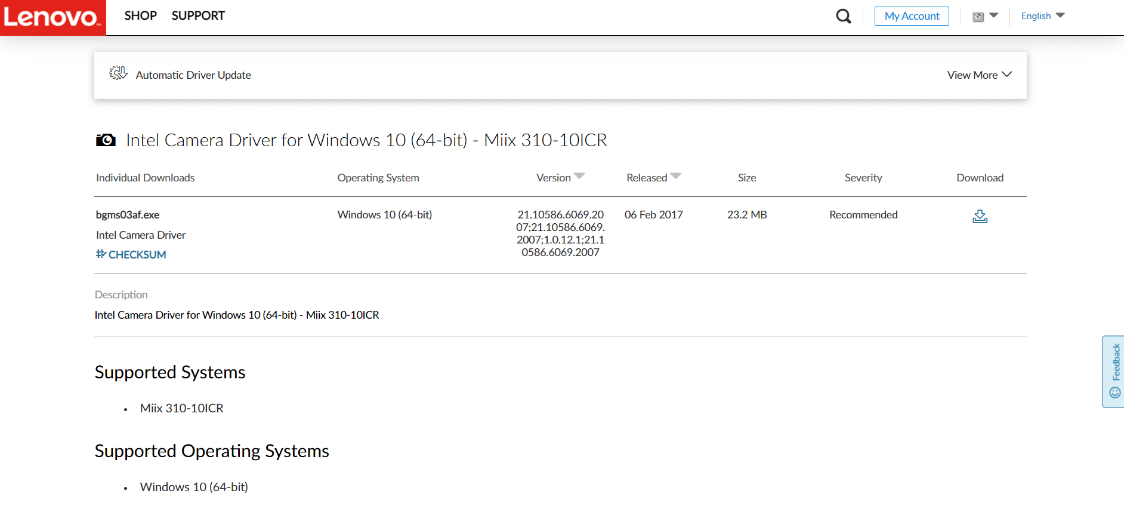Click the Size column header
This screenshot has height=515, width=1124.
[x=747, y=178]
